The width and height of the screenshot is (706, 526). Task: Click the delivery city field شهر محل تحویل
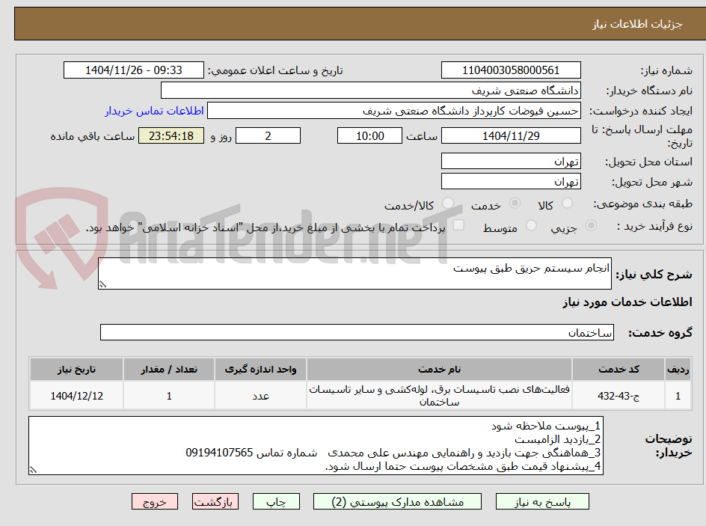point(511,182)
